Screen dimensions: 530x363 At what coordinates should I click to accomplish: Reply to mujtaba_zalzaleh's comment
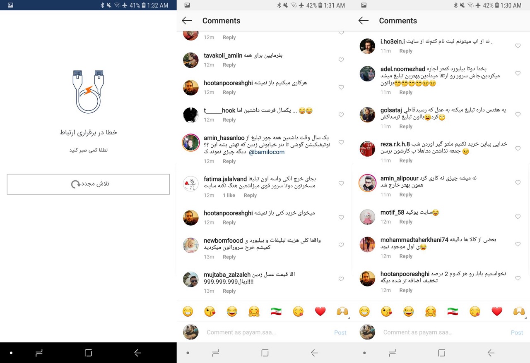(229, 291)
